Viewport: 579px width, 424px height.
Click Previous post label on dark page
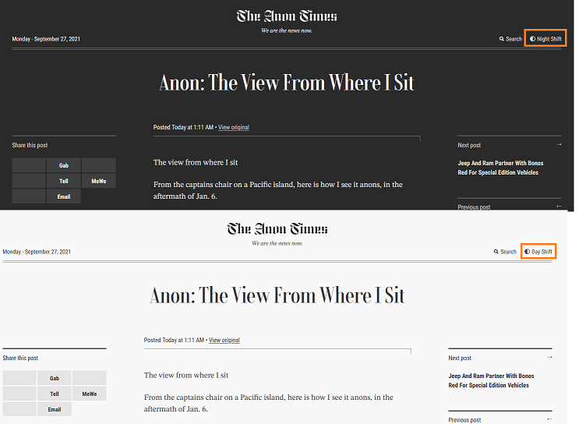(474, 207)
